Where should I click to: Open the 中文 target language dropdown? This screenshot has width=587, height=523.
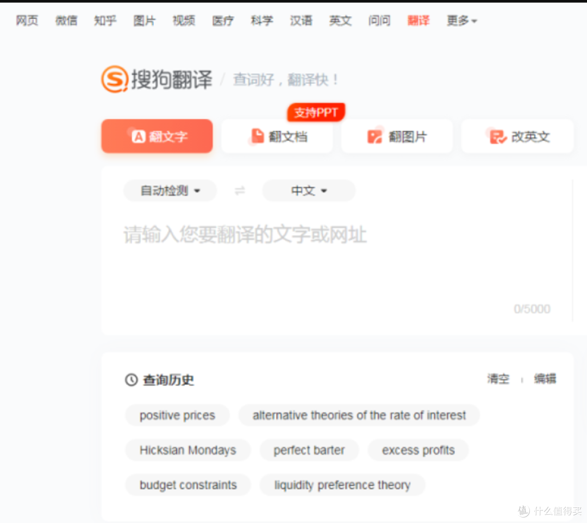[309, 191]
